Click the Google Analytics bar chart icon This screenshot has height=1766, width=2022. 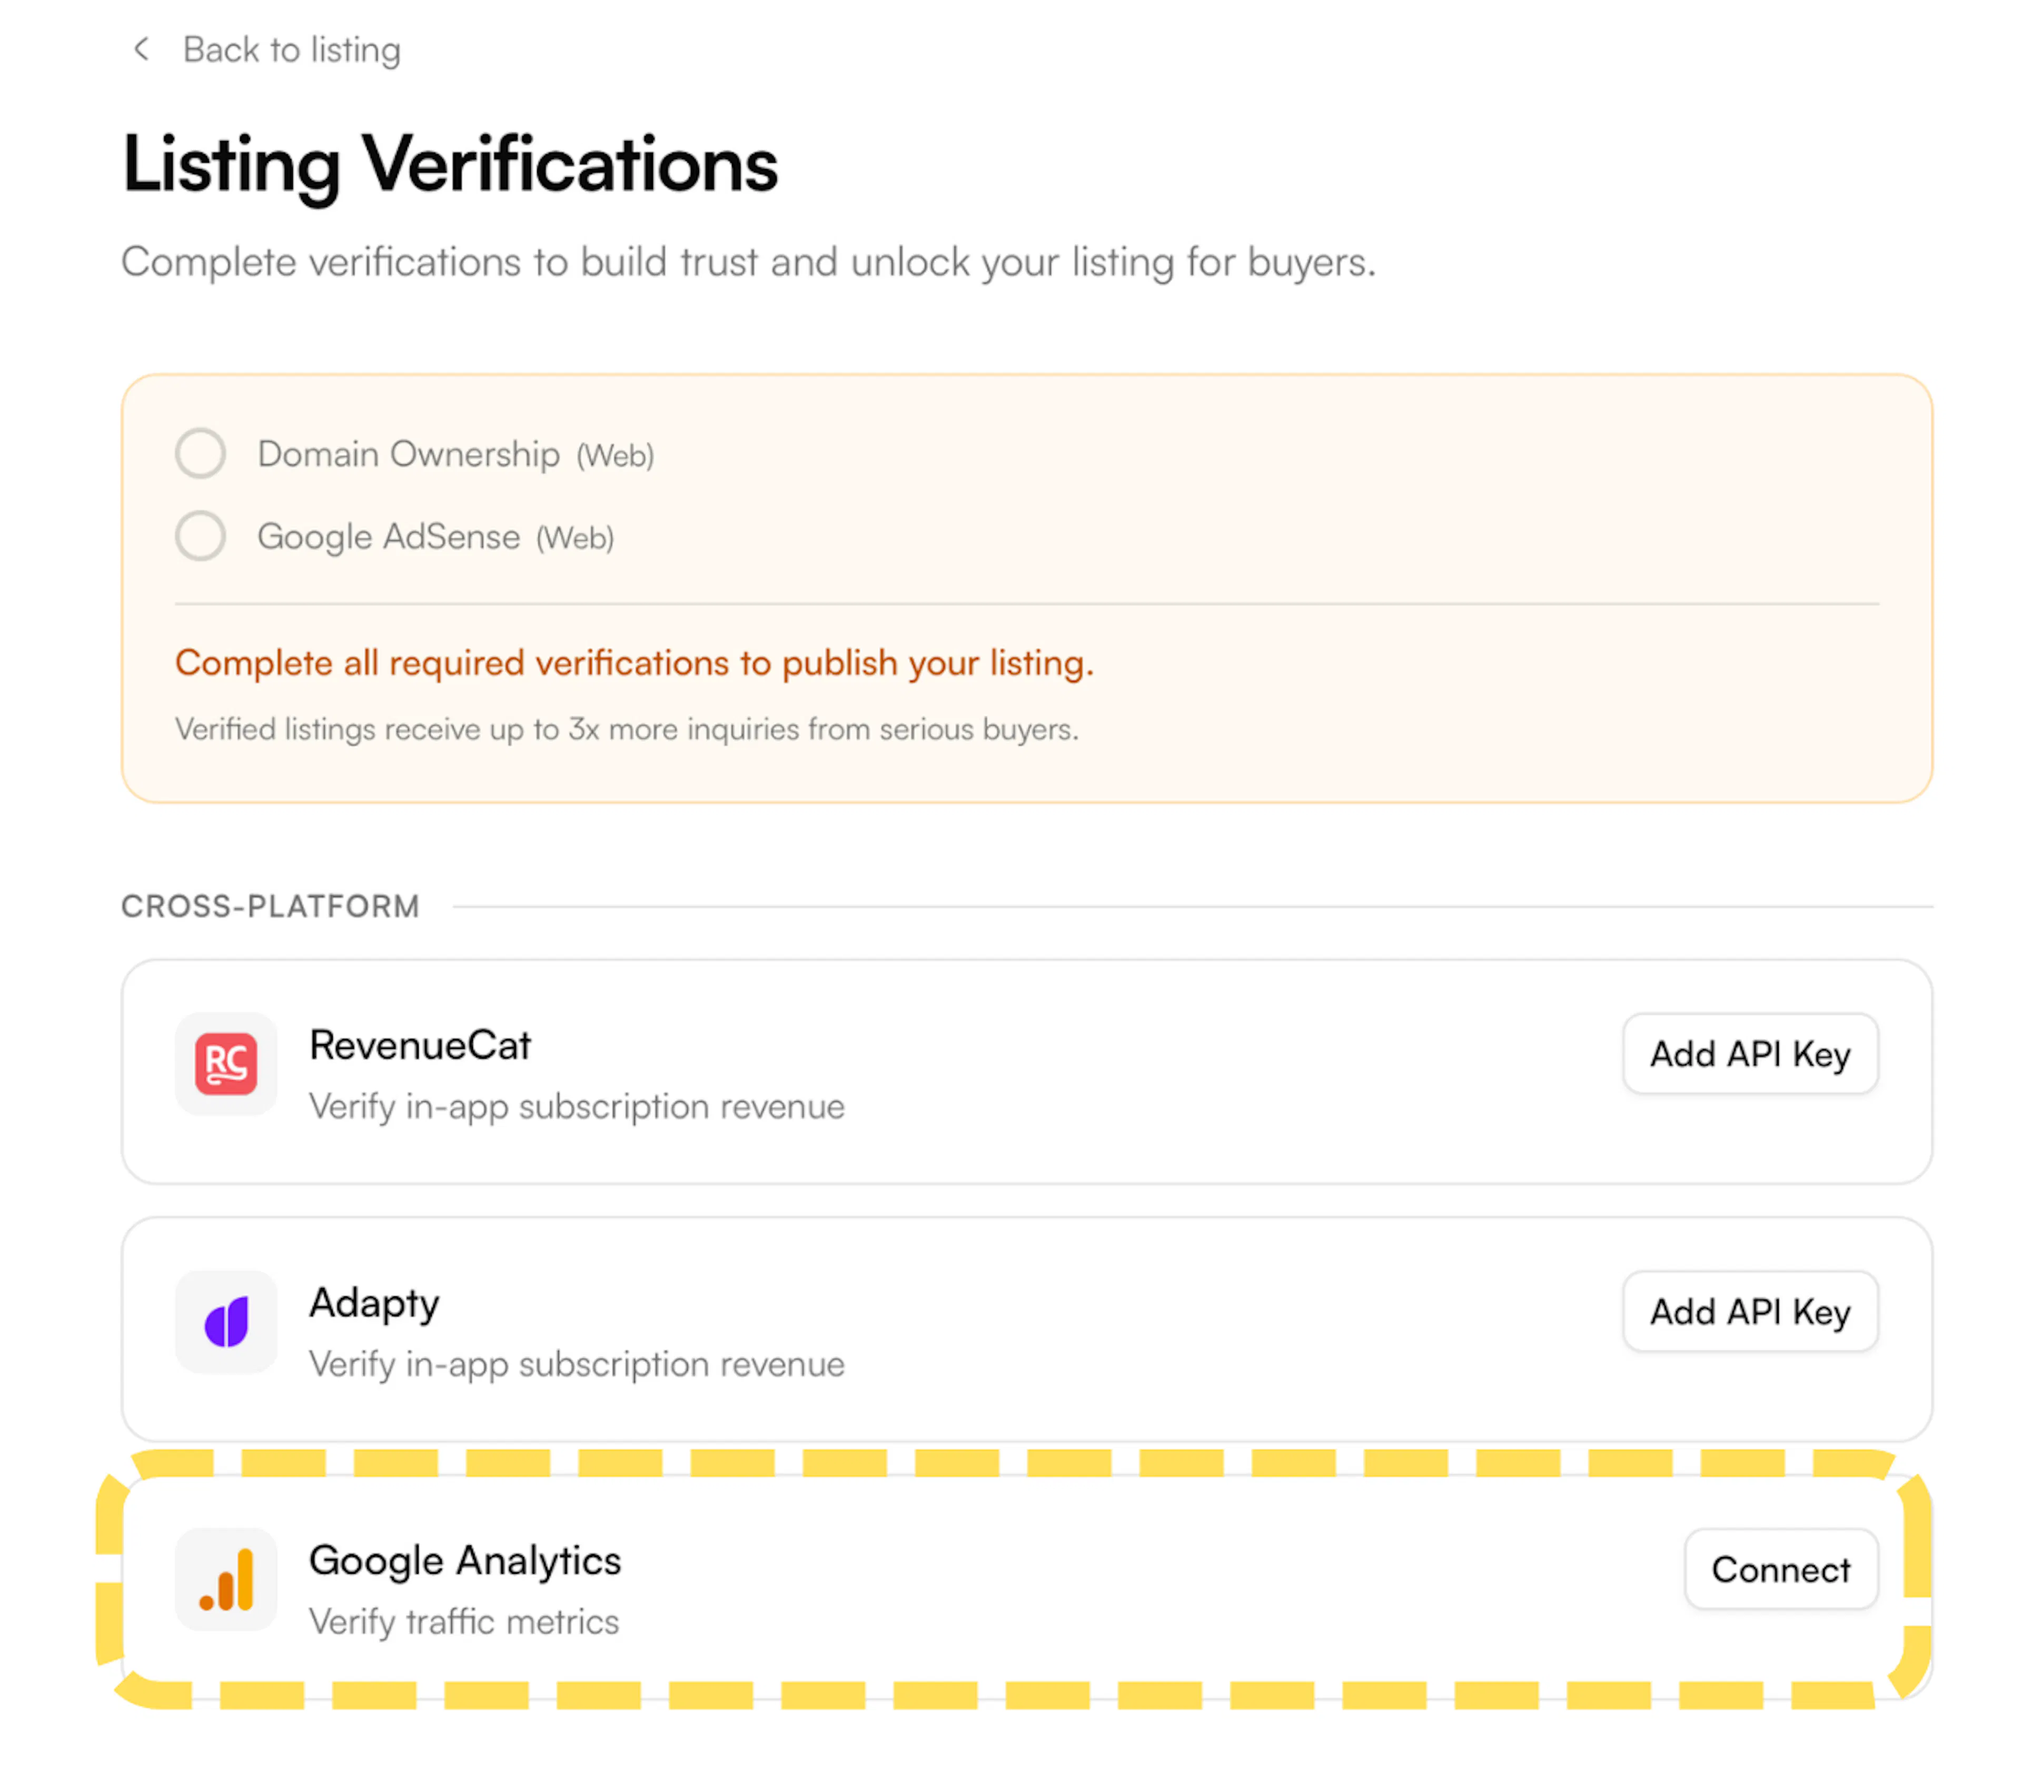point(226,1579)
